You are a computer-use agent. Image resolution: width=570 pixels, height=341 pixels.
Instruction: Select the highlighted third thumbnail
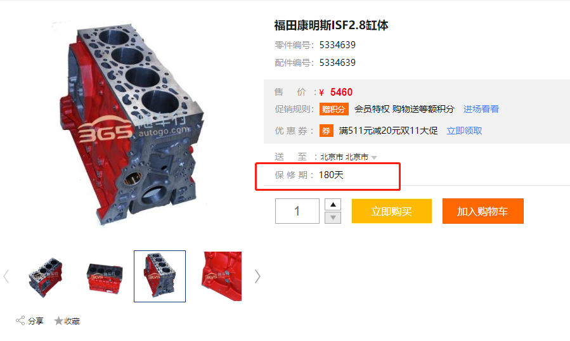[x=160, y=276]
